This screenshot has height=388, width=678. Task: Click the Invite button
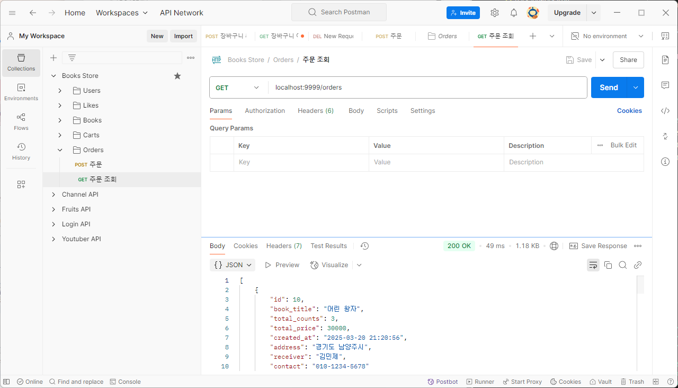pyautogui.click(x=463, y=13)
